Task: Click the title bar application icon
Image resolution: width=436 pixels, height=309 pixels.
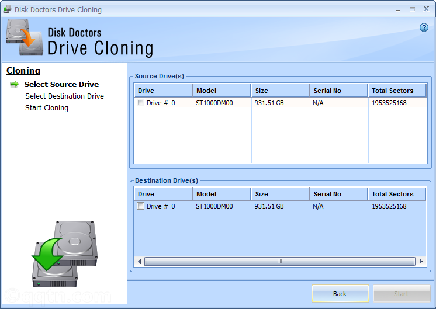Action: (7, 9)
